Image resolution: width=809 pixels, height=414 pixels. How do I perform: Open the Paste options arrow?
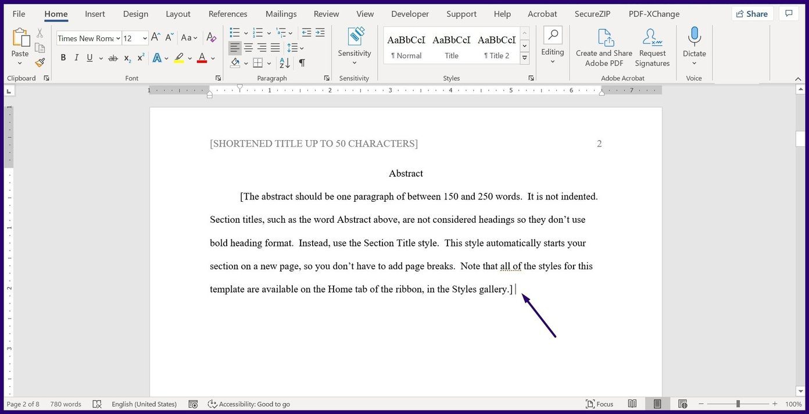click(20, 63)
